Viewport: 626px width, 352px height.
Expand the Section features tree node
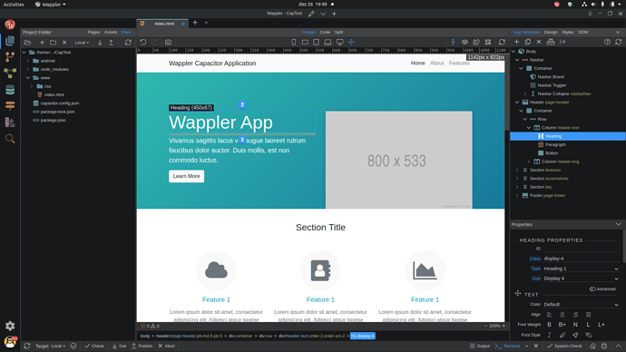[517, 170]
